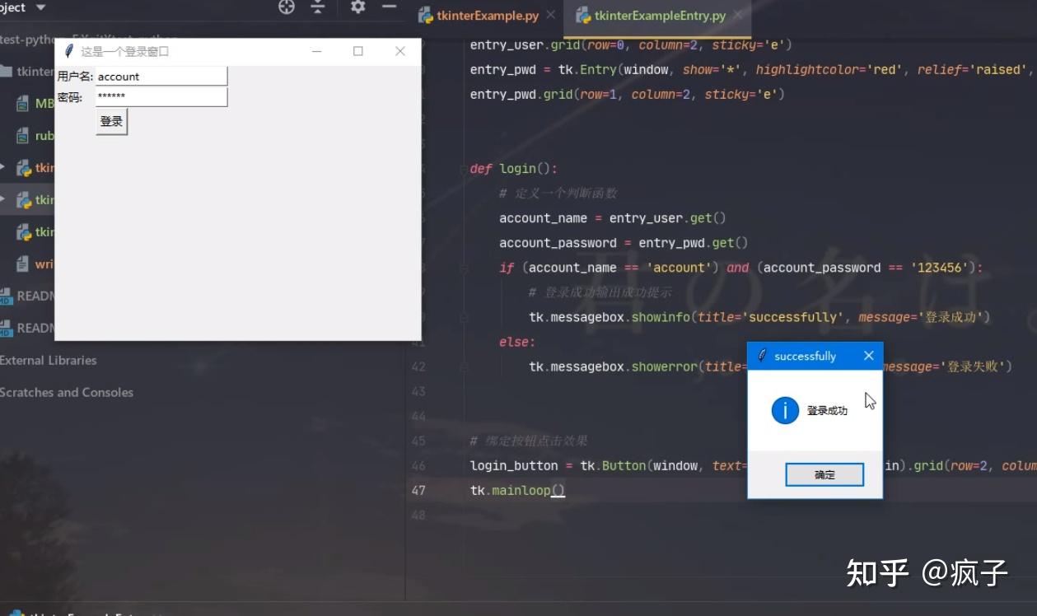
Task: Click file icon beside MB entry in tree
Action: pyautogui.click(x=23, y=104)
